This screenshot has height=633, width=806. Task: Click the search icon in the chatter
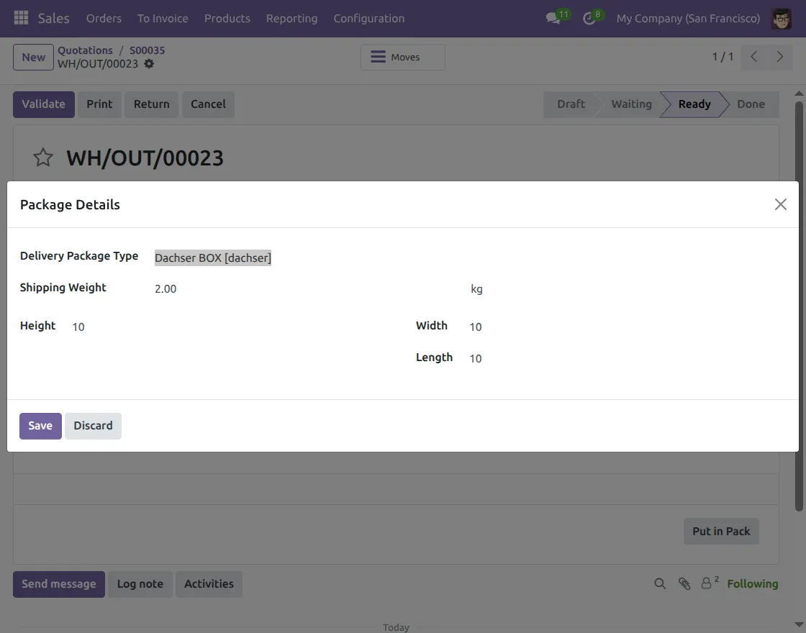pos(660,583)
